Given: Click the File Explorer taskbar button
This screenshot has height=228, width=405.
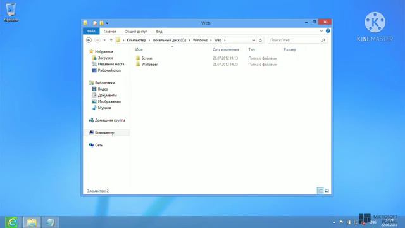Looking at the screenshot, I should (32, 222).
